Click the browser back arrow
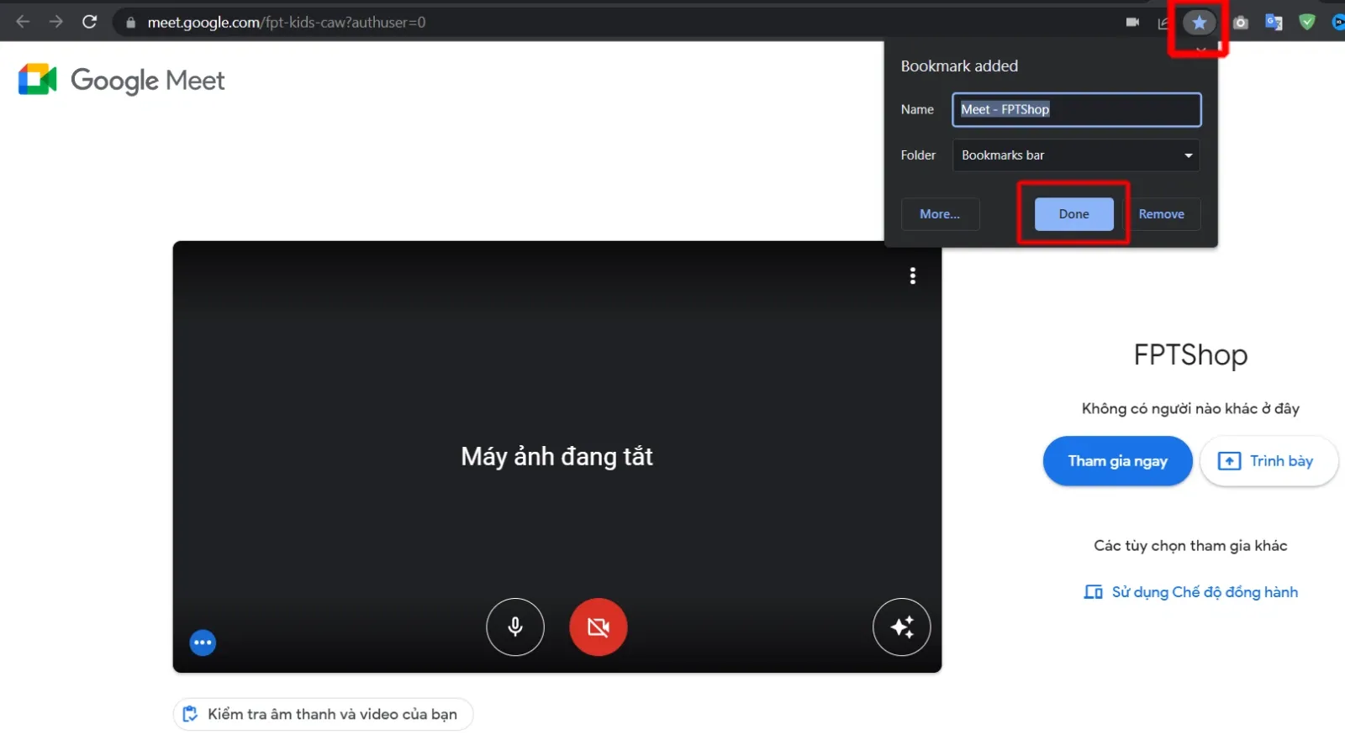 pos(23,22)
